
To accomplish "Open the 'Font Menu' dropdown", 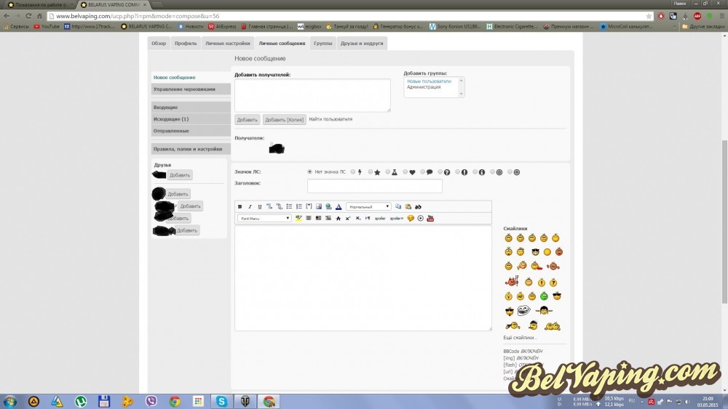I will pyautogui.click(x=264, y=218).
